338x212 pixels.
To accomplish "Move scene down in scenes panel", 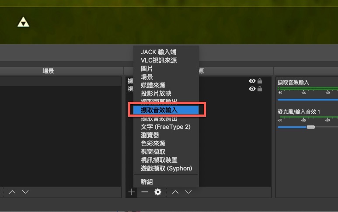I will tap(25, 192).
